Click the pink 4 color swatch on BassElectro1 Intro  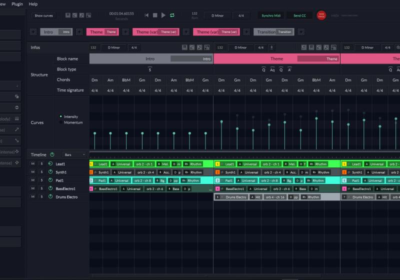tap(91, 188)
